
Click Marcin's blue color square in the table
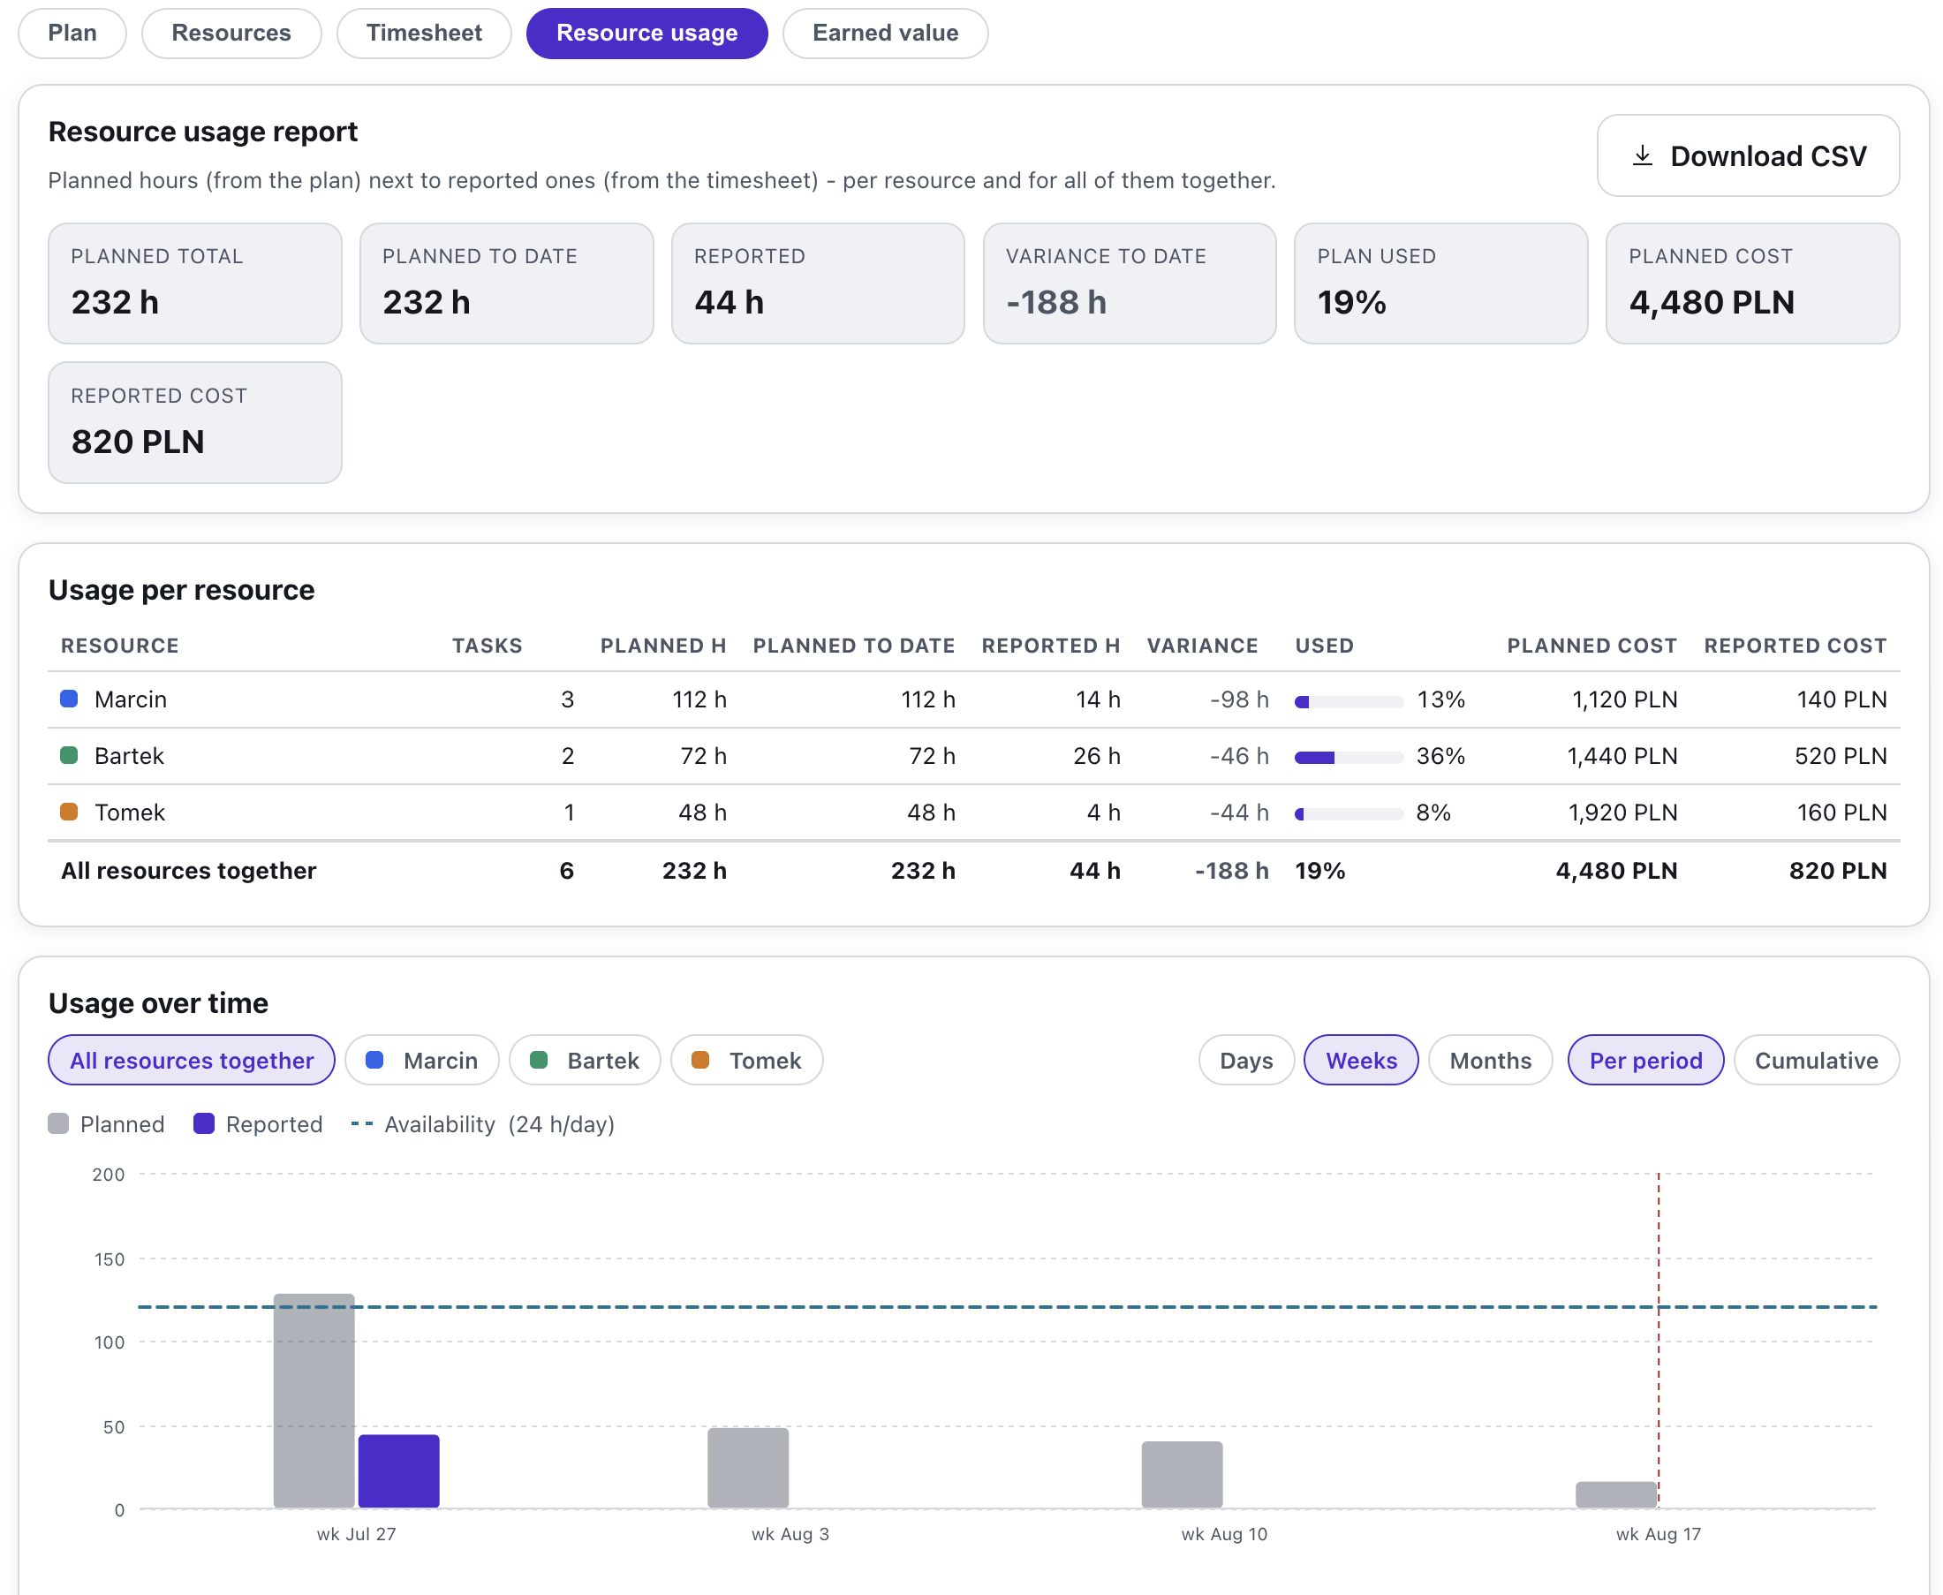[69, 699]
